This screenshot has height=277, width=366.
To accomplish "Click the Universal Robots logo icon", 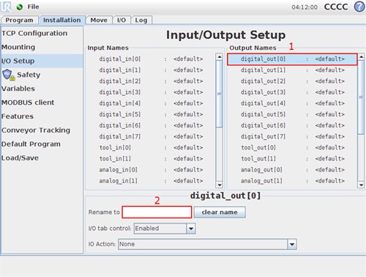I will click(6, 7).
